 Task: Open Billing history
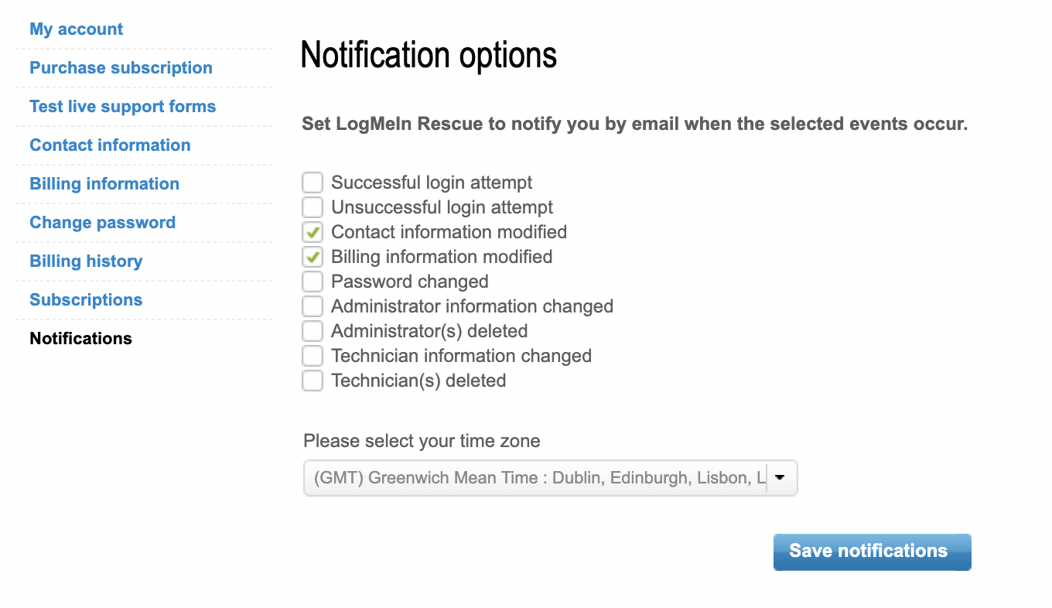point(86,261)
